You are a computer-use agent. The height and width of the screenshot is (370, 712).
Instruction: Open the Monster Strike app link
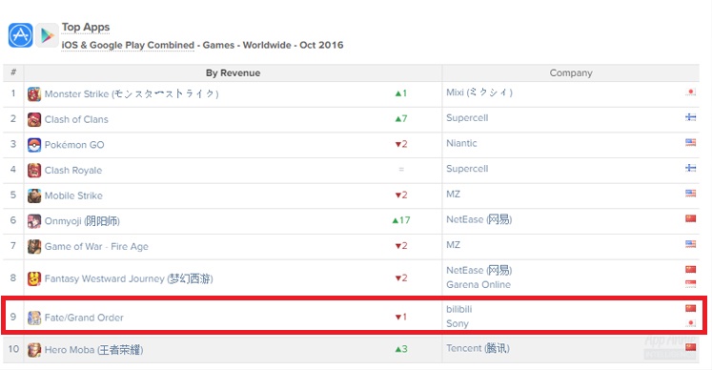132,94
